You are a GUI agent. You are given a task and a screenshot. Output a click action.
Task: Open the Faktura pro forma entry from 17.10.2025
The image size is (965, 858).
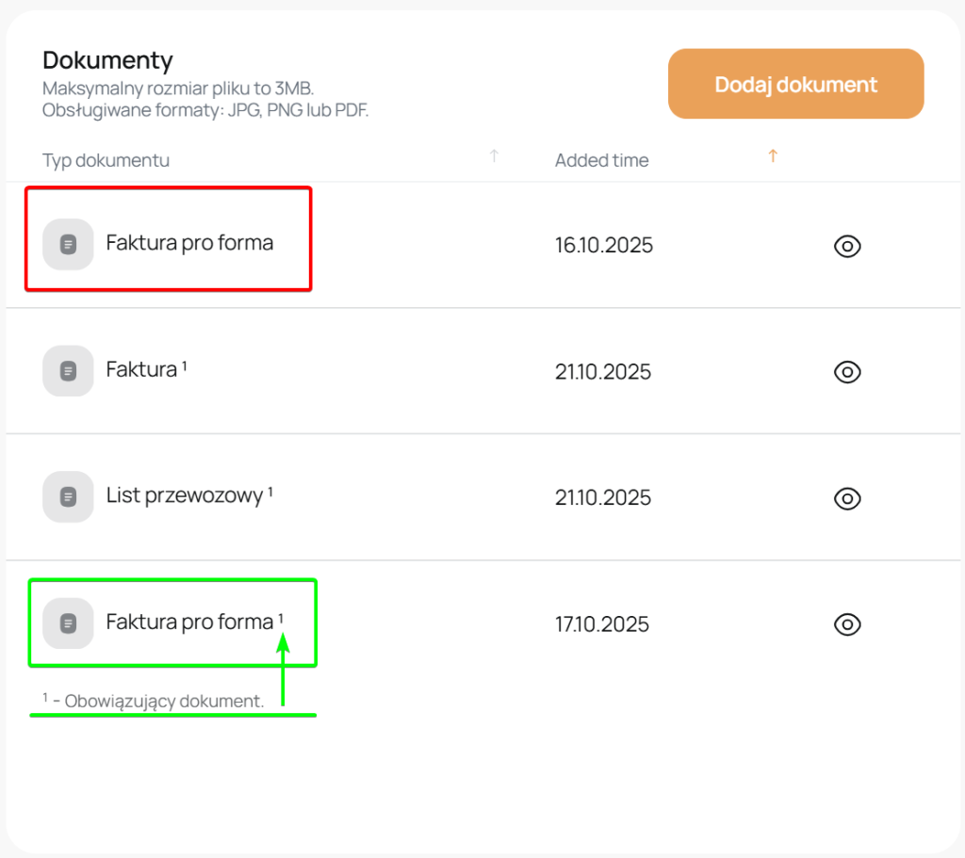point(189,623)
